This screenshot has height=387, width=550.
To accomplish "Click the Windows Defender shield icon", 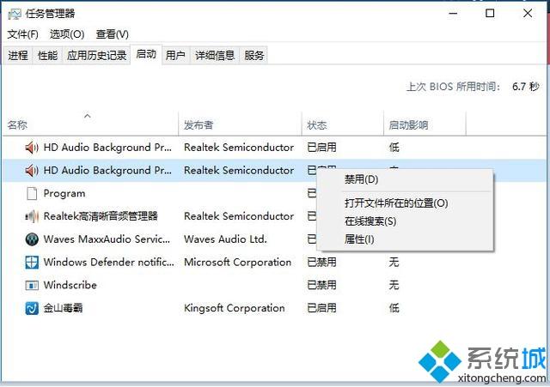I will (x=32, y=263).
